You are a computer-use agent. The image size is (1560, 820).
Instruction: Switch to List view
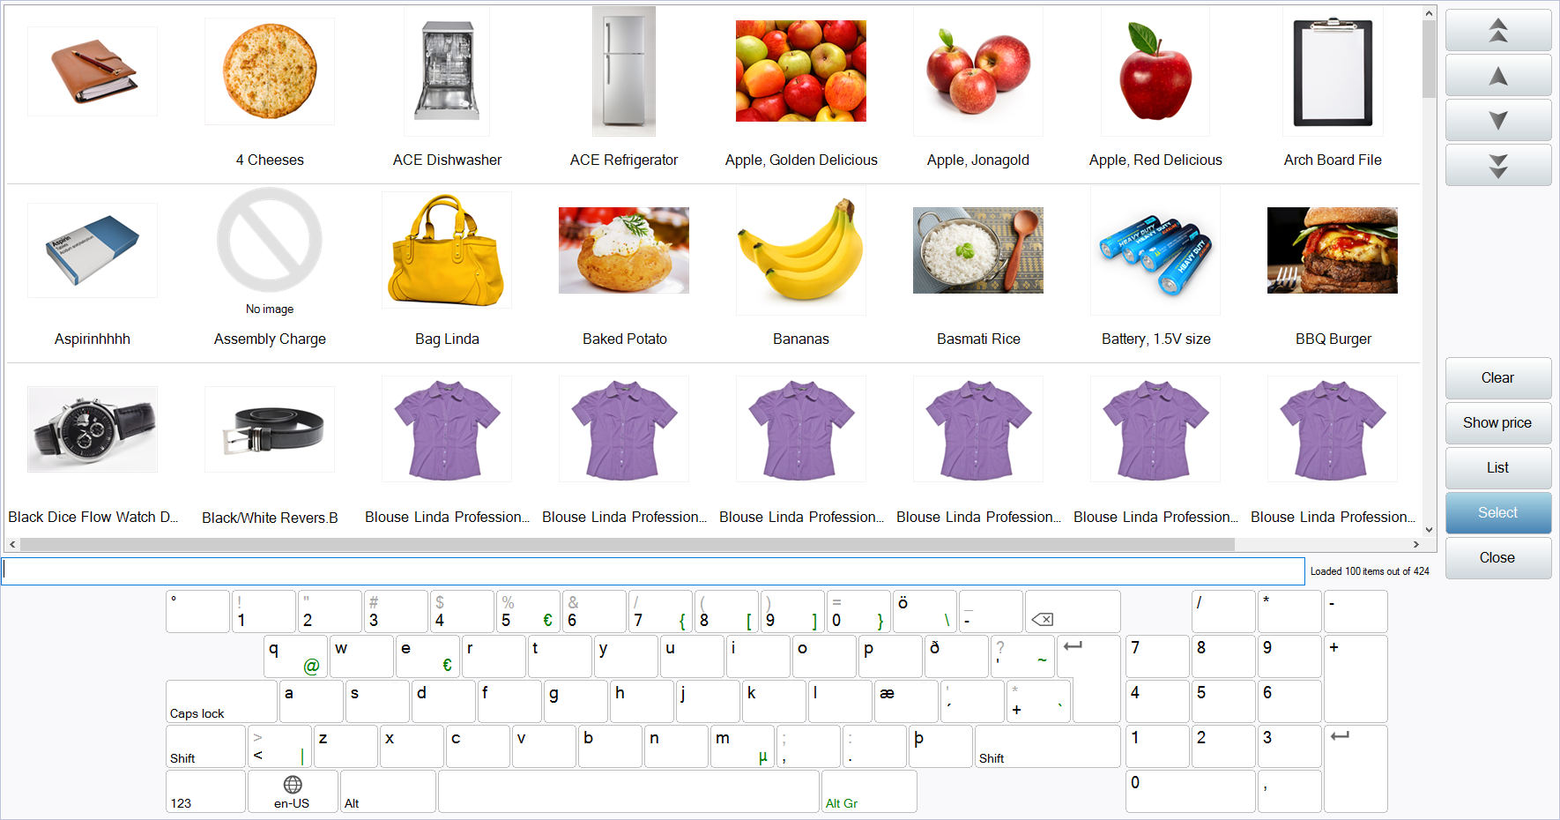(1497, 468)
